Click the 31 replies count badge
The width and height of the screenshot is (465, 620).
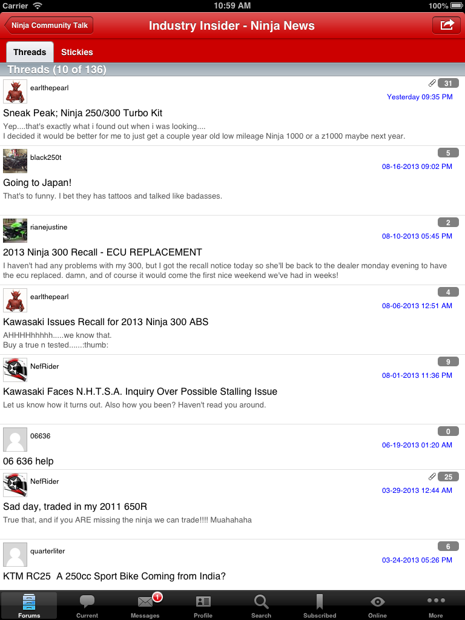(x=448, y=84)
